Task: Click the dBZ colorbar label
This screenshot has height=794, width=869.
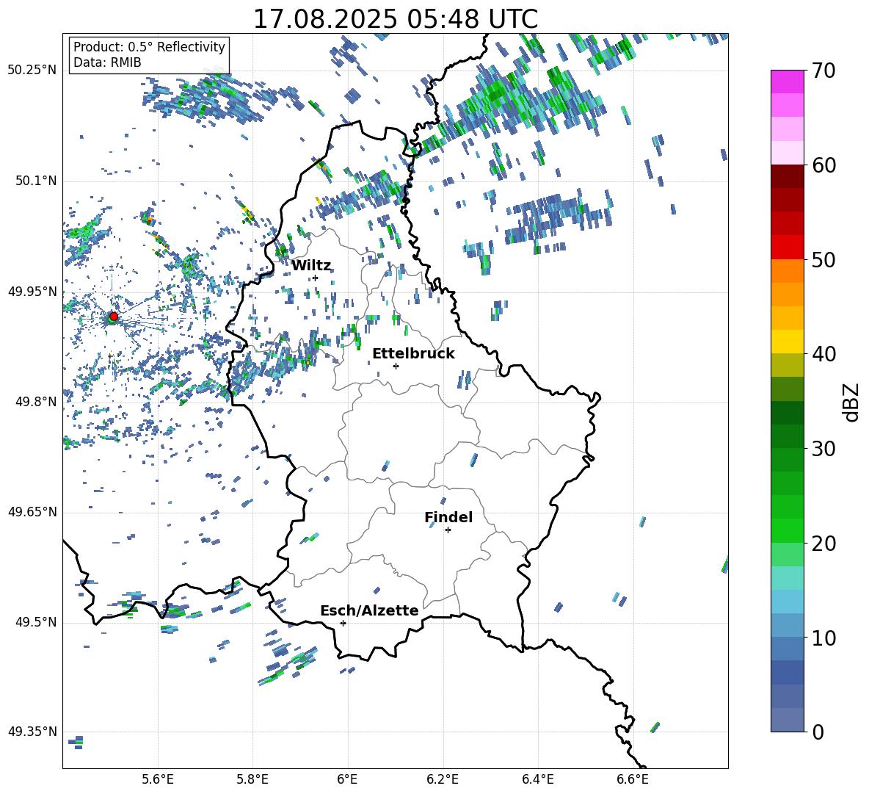Action: [852, 402]
